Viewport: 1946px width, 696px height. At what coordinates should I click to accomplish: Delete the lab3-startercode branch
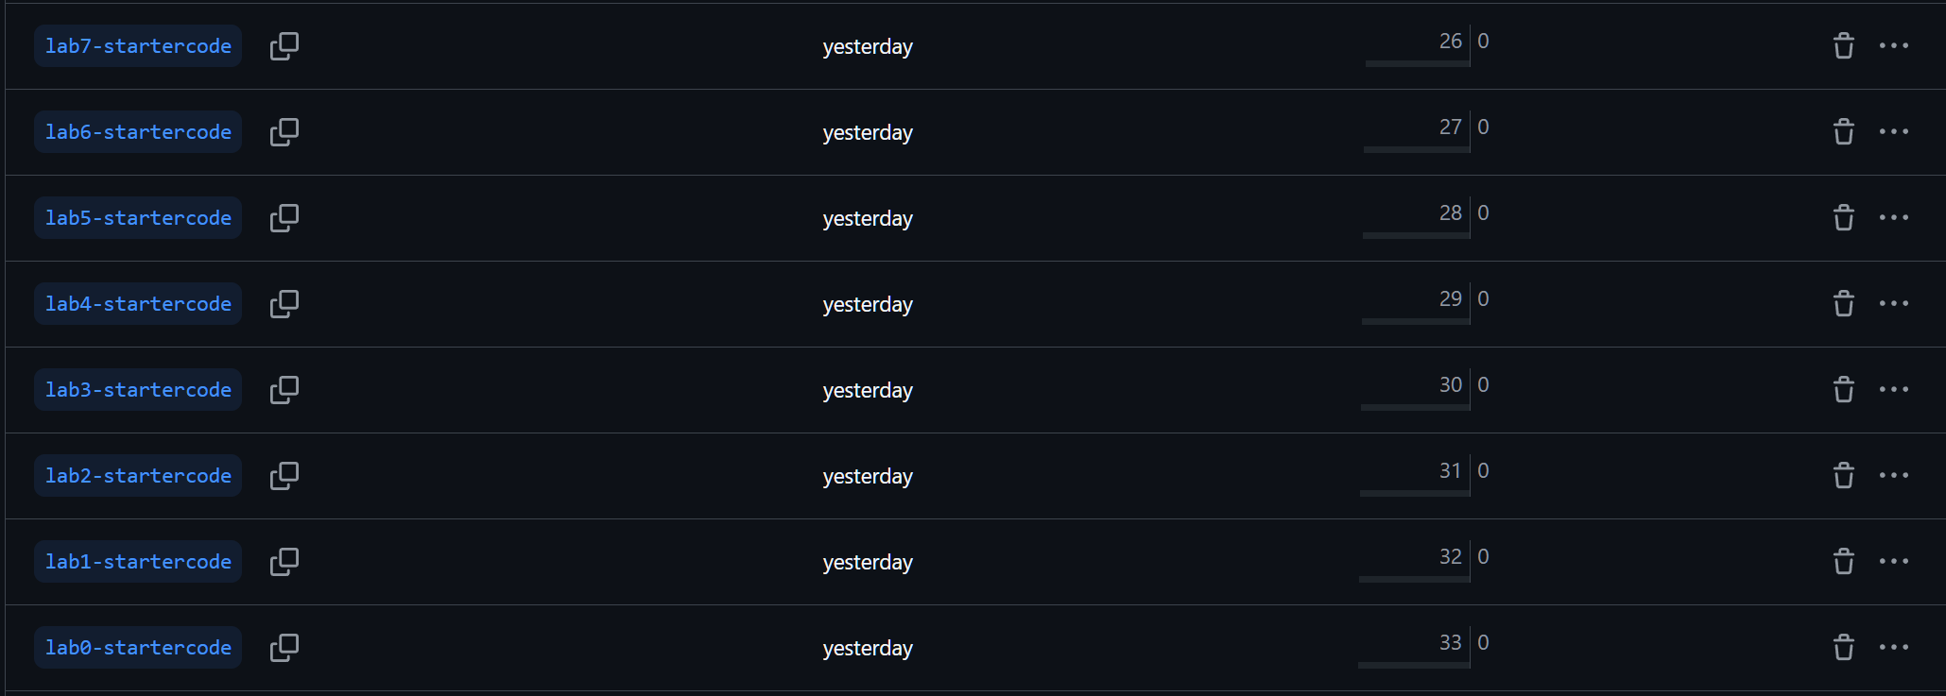(x=1843, y=390)
